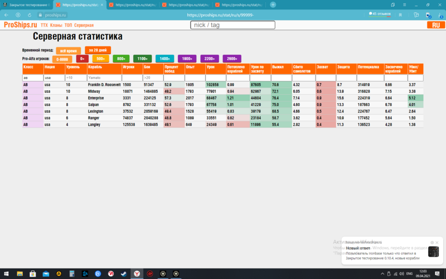Close the Ironbase reply notification popup
Screen dimensions: 446x279
pyautogui.click(x=438, y=242)
